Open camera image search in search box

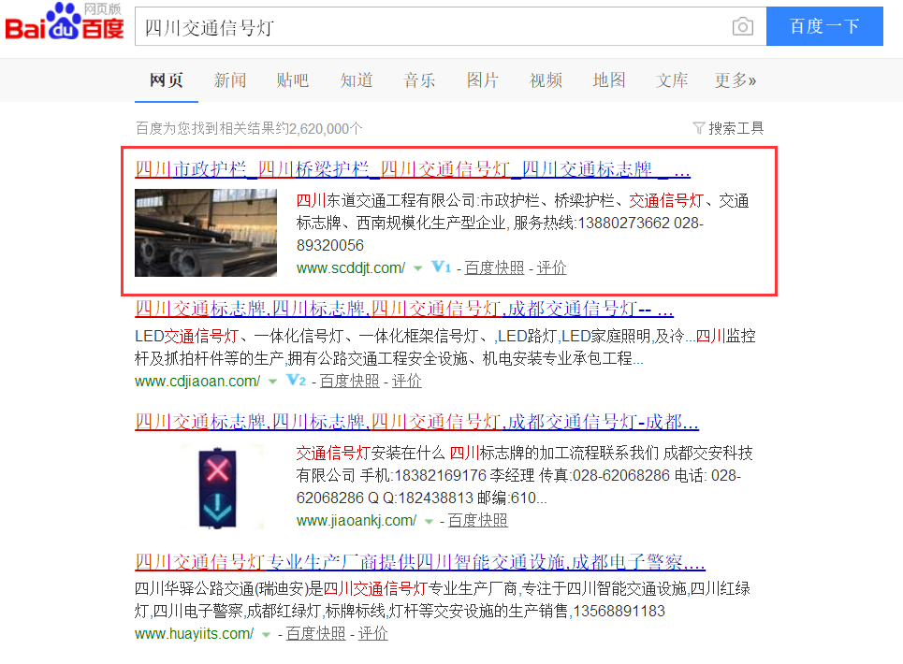(742, 26)
